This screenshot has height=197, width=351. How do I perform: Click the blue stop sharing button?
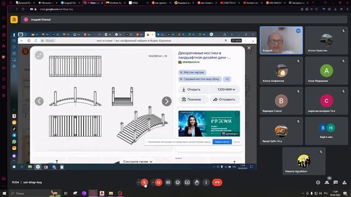point(222,142)
